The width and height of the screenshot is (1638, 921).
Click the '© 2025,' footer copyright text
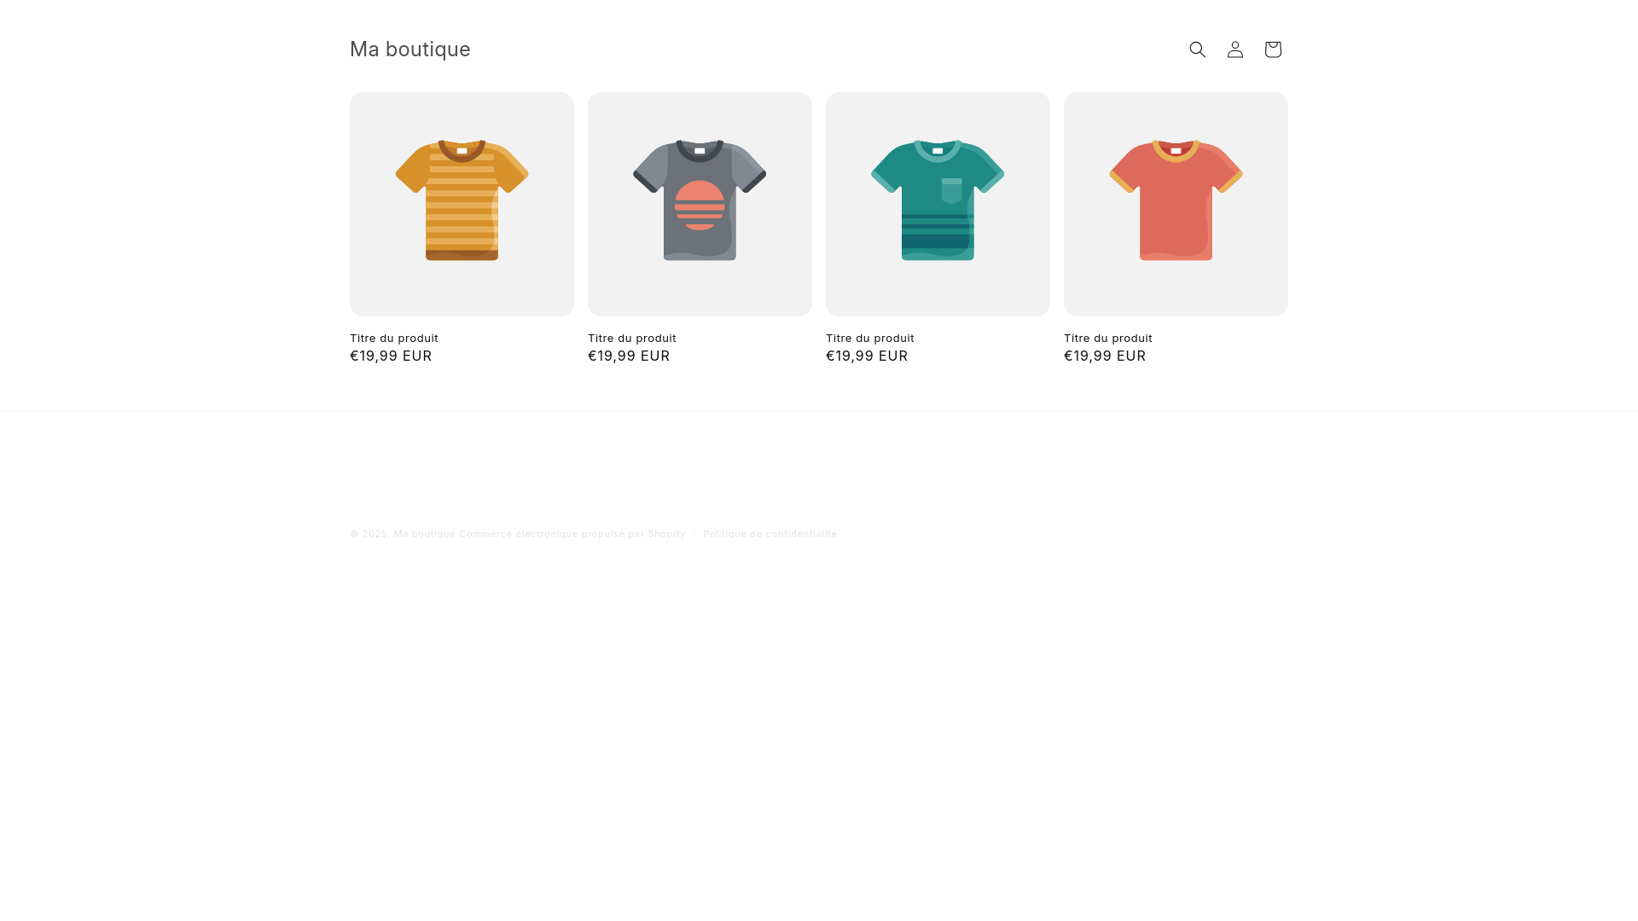370,534
